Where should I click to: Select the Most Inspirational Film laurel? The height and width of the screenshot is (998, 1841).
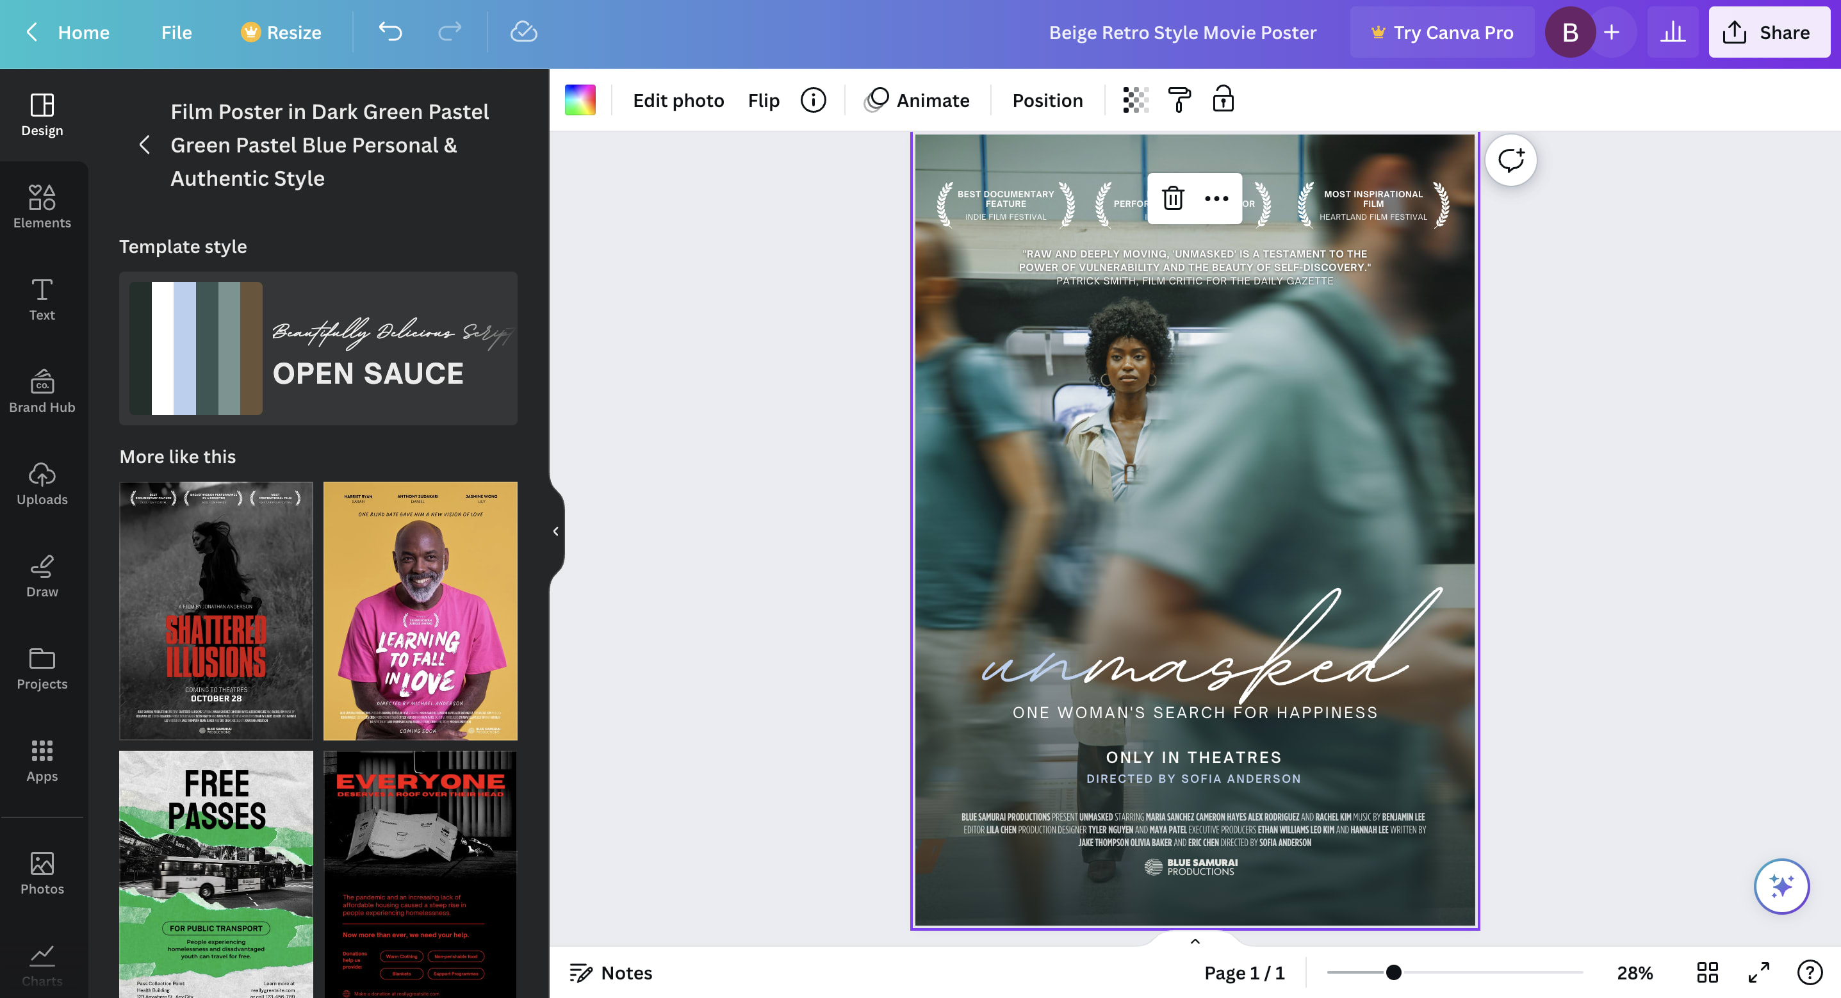(1373, 204)
